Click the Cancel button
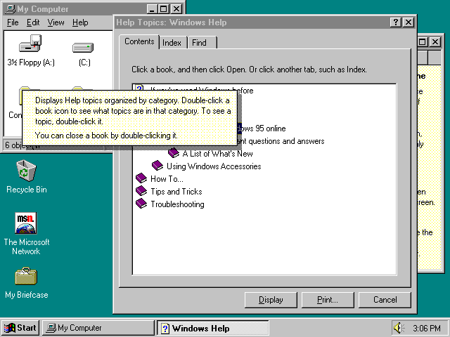Screen dimensions: 450x337 (385, 300)
